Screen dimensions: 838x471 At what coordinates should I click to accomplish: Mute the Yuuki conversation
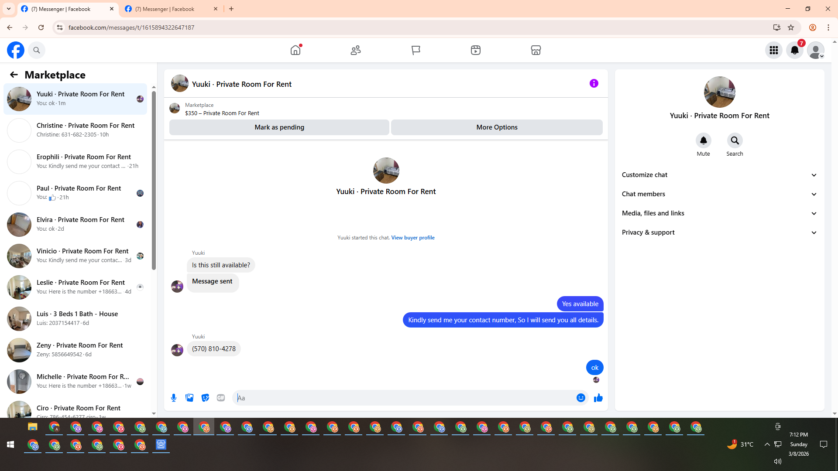click(703, 141)
